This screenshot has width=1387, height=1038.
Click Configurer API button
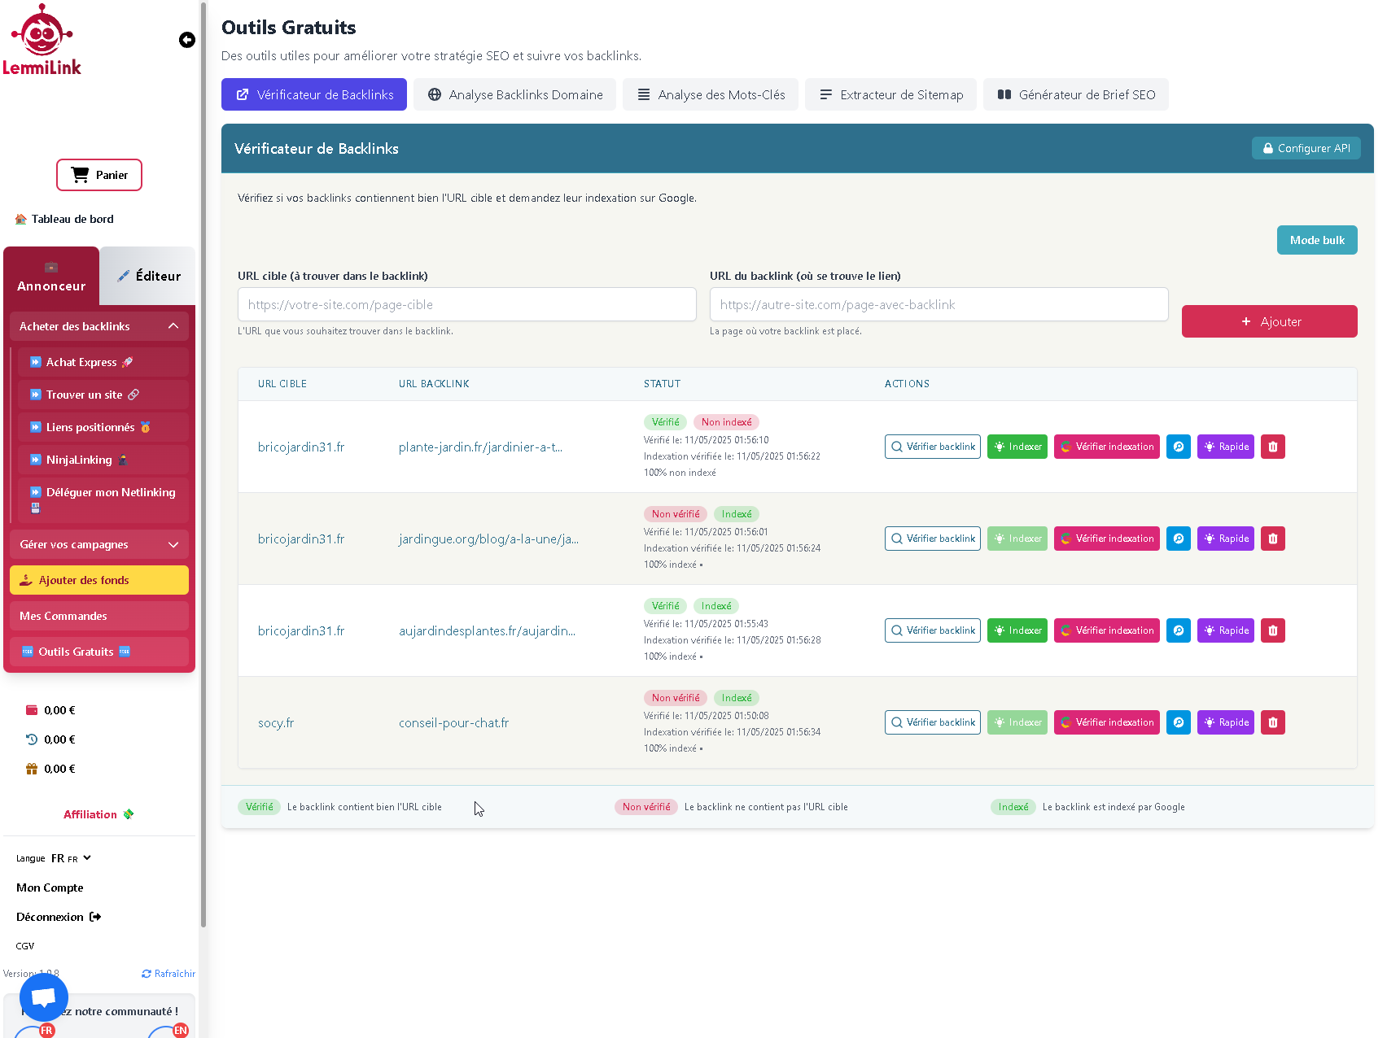[1306, 148]
